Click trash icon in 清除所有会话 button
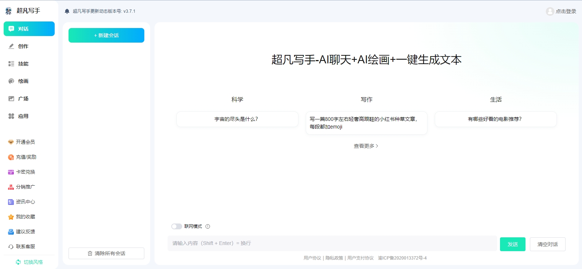This screenshot has width=582, height=269. pos(90,253)
